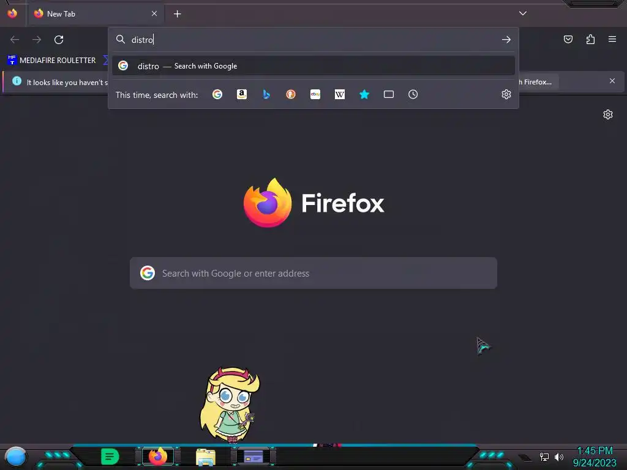Screen dimensions: 627x470
Task: Search with Bing this time
Action: click(x=266, y=94)
